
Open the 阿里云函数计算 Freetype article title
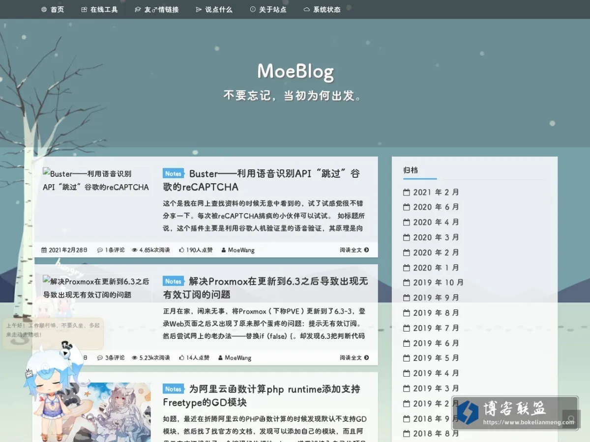[262, 396]
